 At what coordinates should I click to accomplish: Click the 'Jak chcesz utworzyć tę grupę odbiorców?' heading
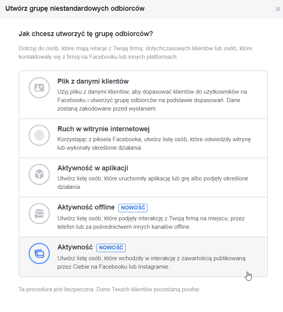pyautogui.click(x=85, y=34)
